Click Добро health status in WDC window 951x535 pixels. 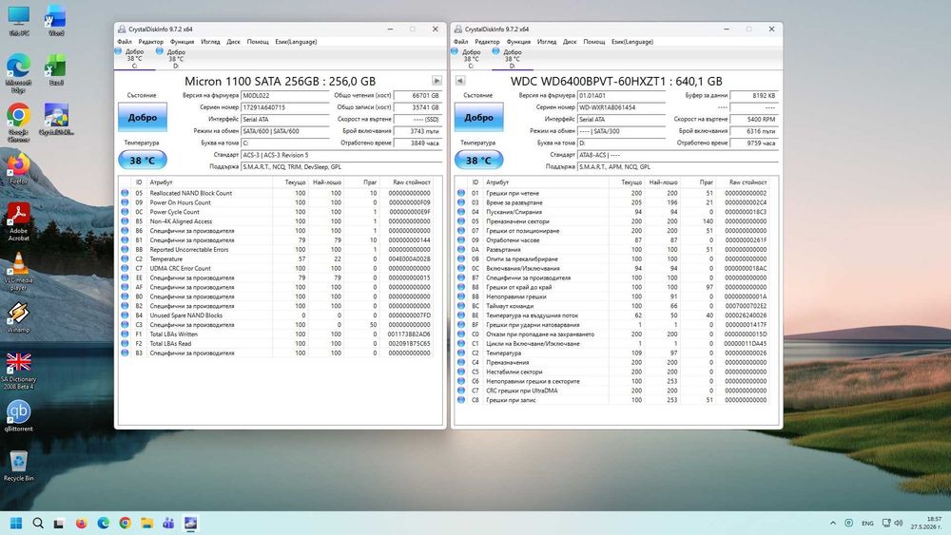click(479, 117)
